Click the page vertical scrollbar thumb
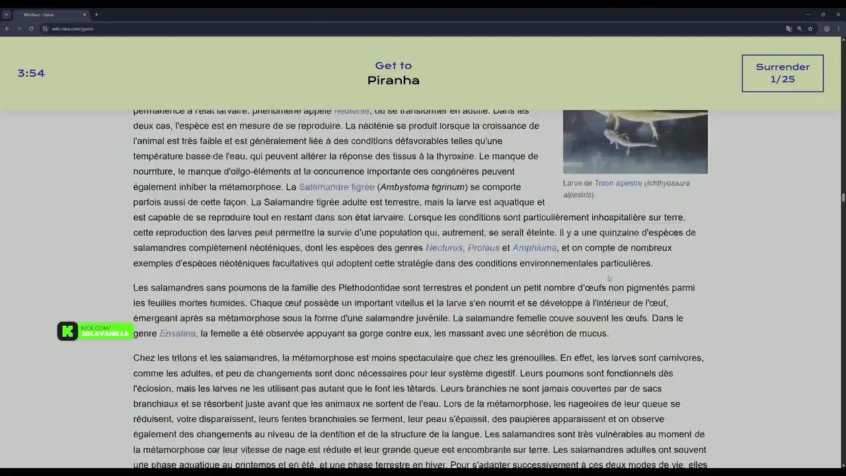This screenshot has height=476, width=846. click(x=843, y=197)
